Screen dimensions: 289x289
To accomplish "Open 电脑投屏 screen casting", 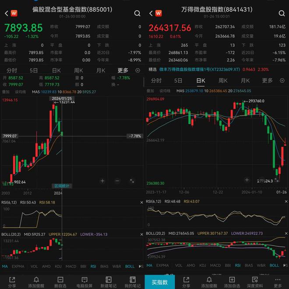I will (x=84, y=282).
